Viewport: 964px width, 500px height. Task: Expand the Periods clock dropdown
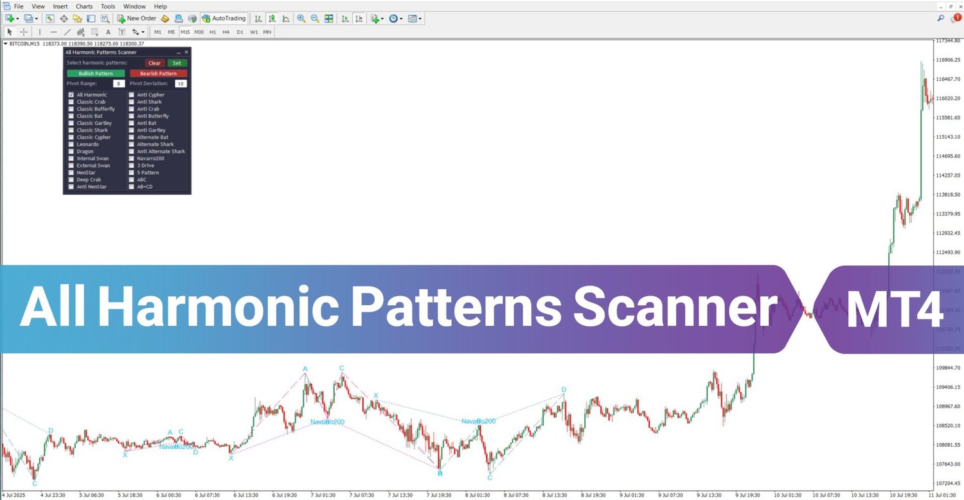[x=401, y=19]
